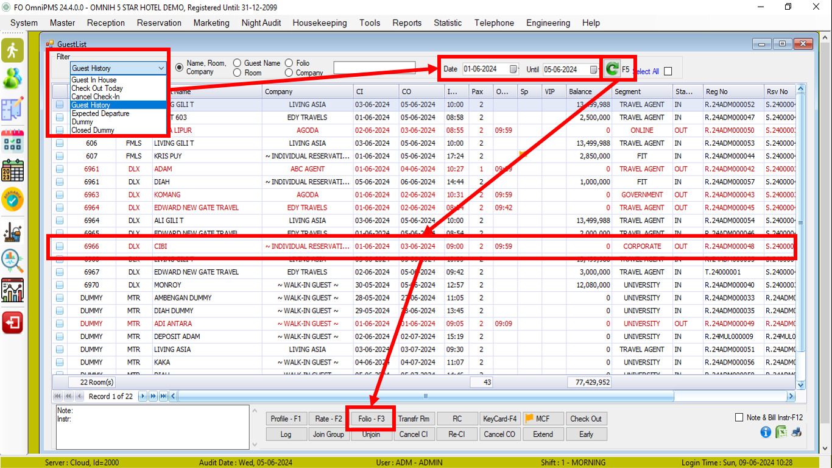Open the Housekeeping menu
832x468 pixels.
[320, 23]
